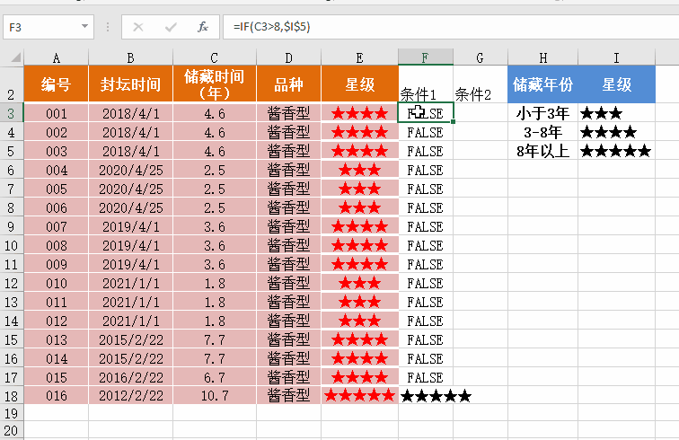Select date cell 2012/2/22
Viewport: 679px width, 440px height.
click(130, 396)
